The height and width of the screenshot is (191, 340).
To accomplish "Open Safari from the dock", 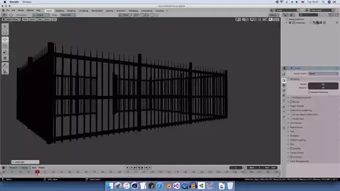I will [160, 186].
